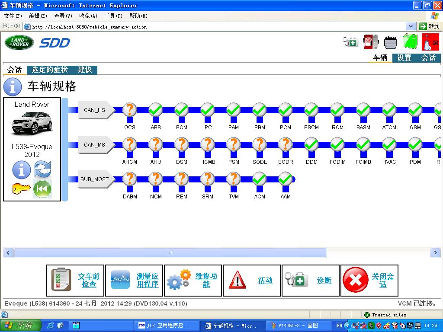
Task: Open the HVAC module node
Action: [x=389, y=144]
